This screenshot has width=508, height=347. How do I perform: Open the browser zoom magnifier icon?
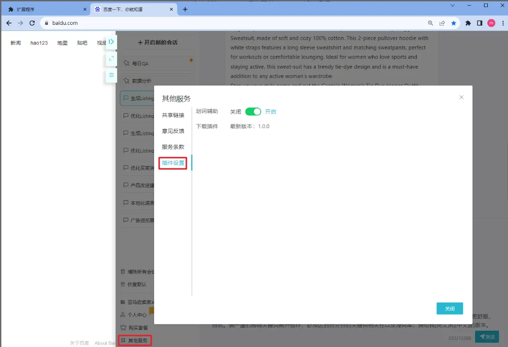pyautogui.click(x=430, y=23)
